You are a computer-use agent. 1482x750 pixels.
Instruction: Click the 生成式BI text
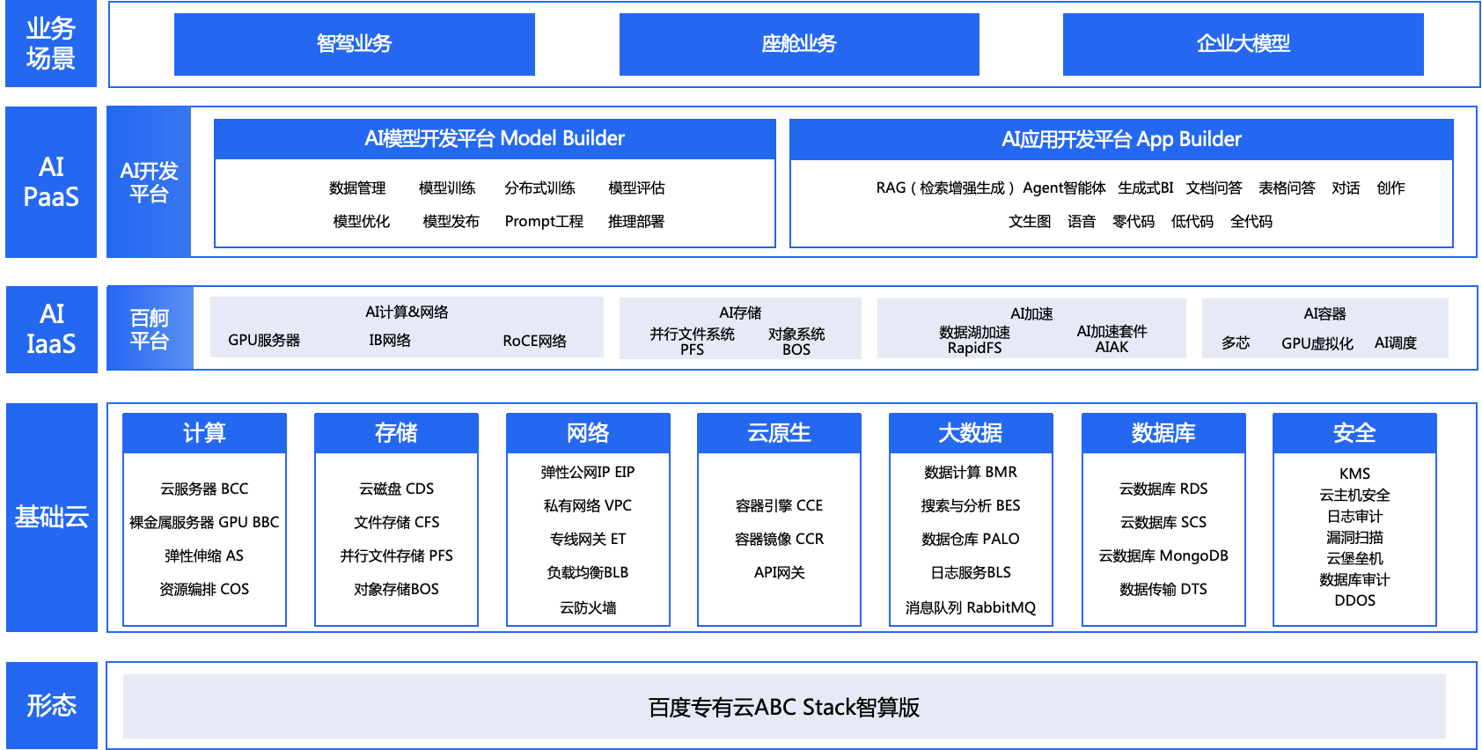coord(1145,188)
